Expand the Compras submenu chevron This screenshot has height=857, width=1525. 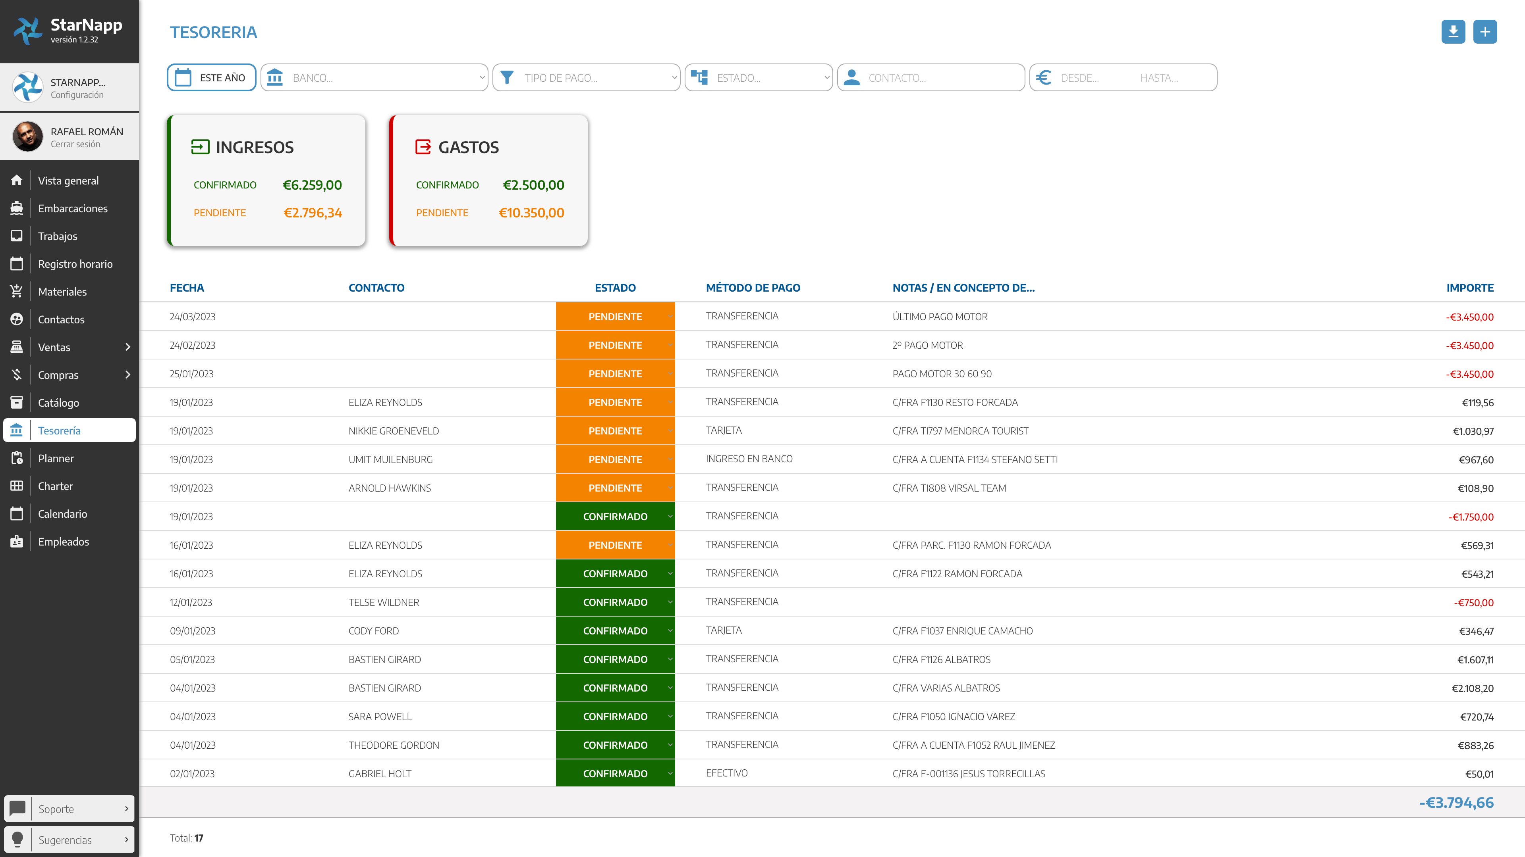click(x=127, y=375)
